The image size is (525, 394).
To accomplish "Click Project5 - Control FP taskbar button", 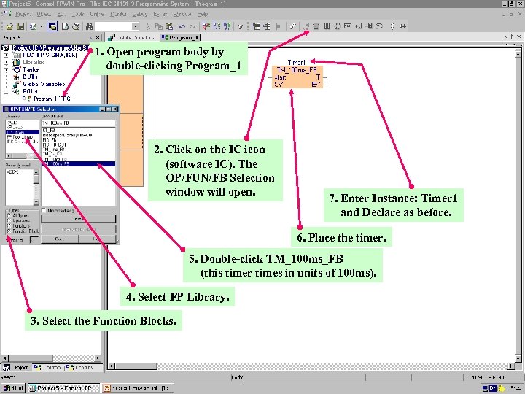I will (x=64, y=388).
